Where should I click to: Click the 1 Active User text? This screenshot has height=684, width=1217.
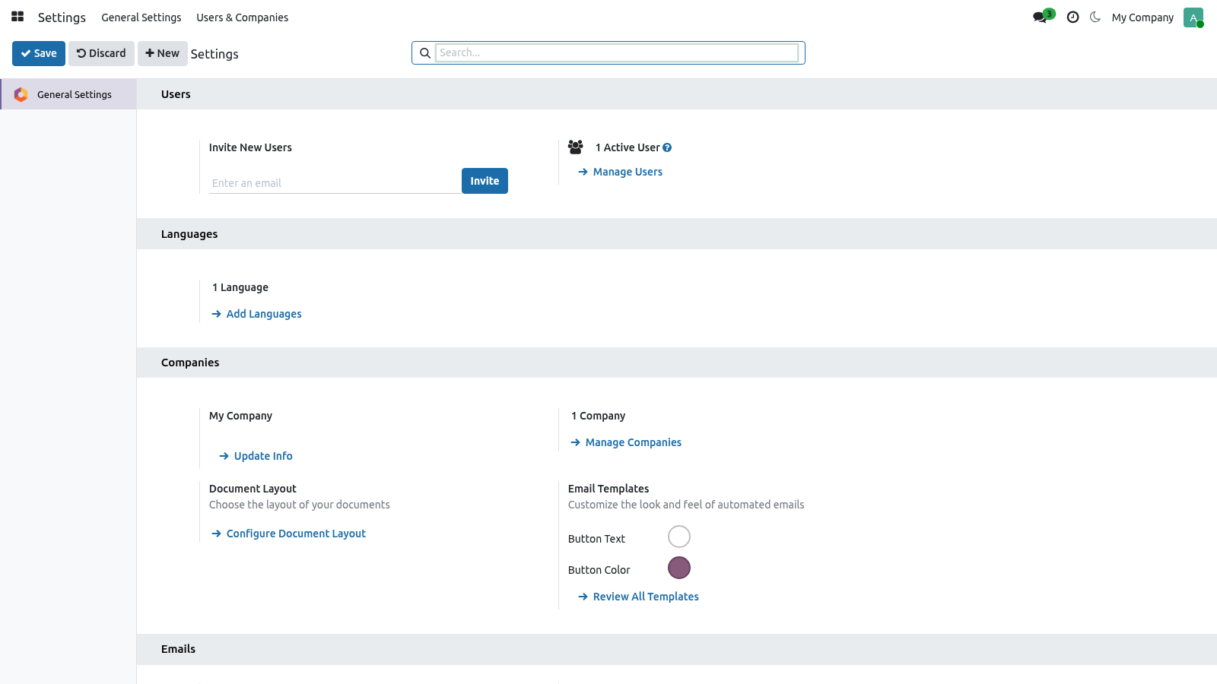[x=628, y=147]
